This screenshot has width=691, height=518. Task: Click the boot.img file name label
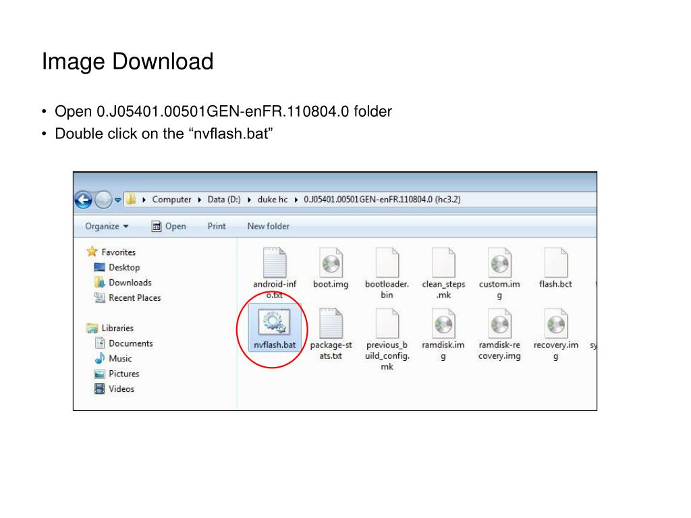pyautogui.click(x=331, y=284)
